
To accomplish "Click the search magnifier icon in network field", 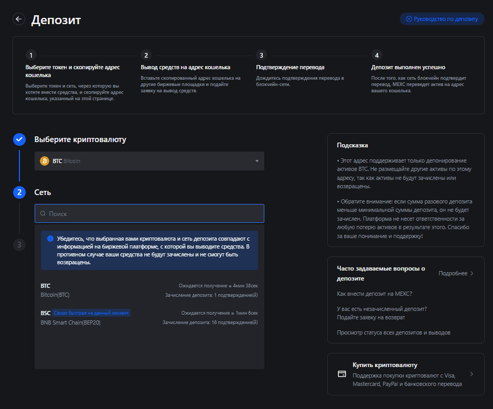I will [x=43, y=214].
